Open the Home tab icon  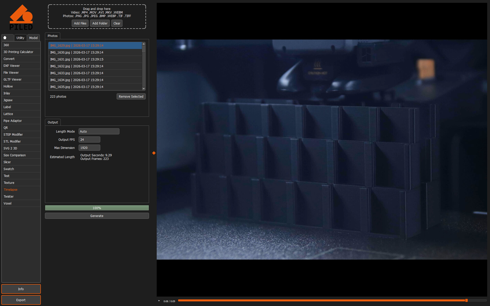coord(7,38)
